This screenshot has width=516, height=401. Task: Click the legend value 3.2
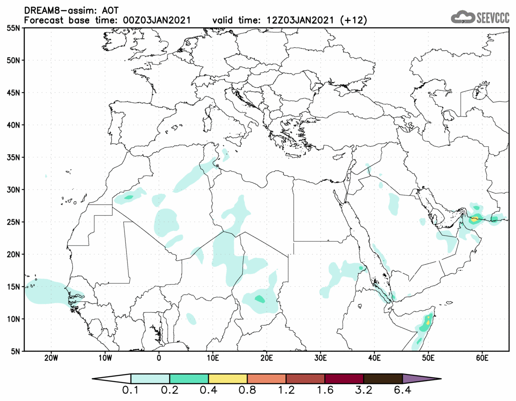point(364,390)
